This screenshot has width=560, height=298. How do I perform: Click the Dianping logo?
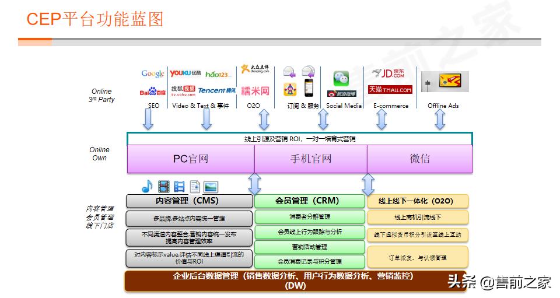pyautogui.click(x=255, y=69)
